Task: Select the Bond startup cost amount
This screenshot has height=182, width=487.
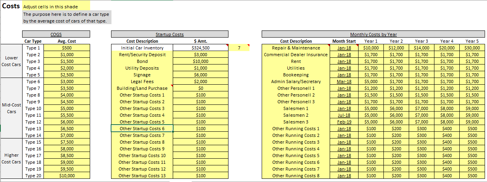Action: tap(201, 61)
